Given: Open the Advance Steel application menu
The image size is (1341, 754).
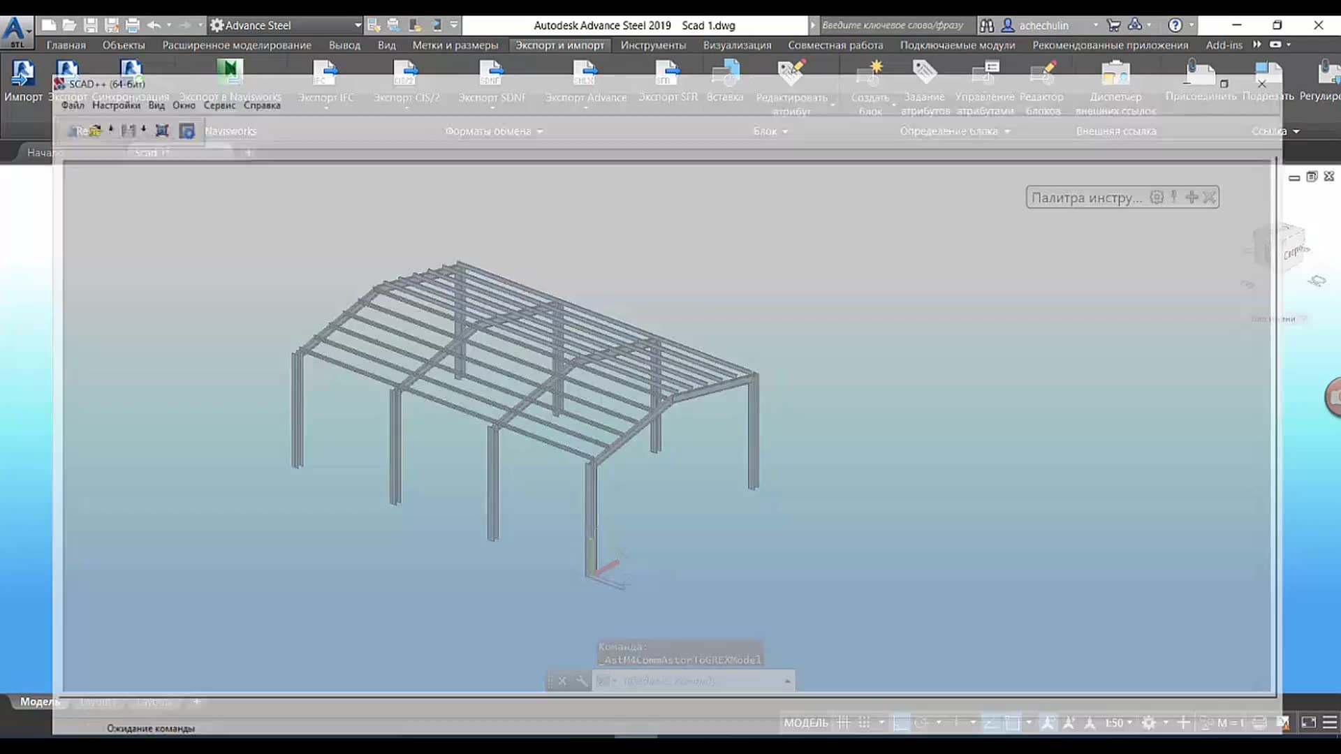Looking at the screenshot, I should (15, 31).
